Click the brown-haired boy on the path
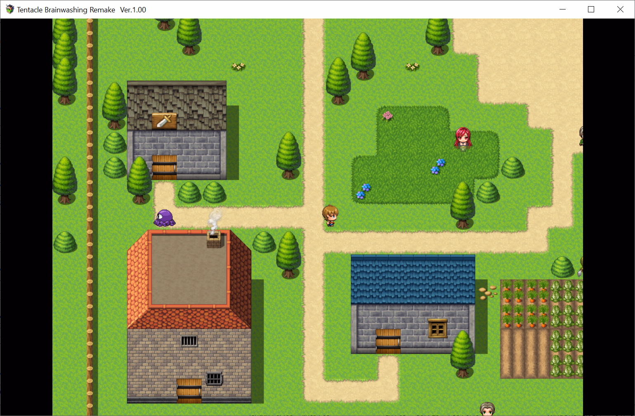635x416 pixels. pyautogui.click(x=330, y=216)
